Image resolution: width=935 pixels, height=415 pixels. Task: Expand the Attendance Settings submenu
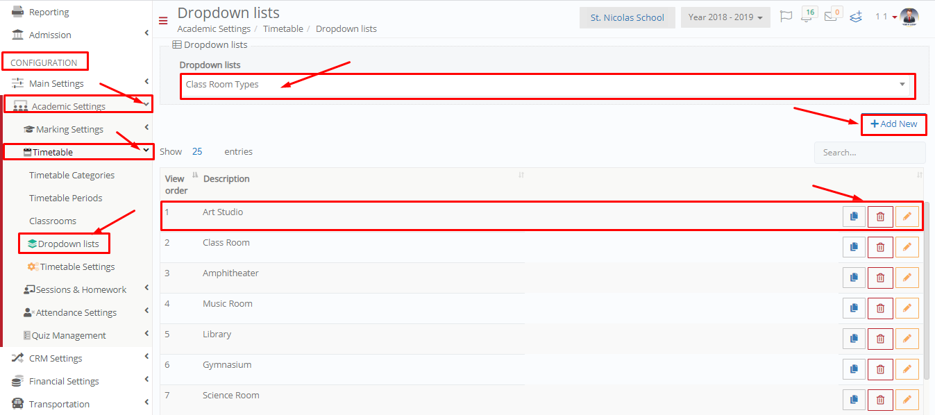coord(78,312)
